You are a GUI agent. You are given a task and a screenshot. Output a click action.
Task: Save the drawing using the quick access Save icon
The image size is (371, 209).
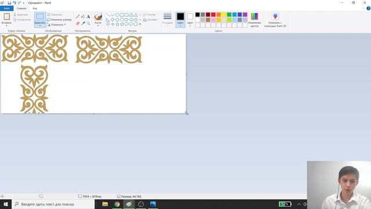pos(9,3)
